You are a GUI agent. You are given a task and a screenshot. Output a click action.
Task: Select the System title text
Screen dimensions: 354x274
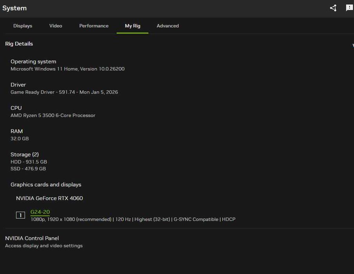14,8
